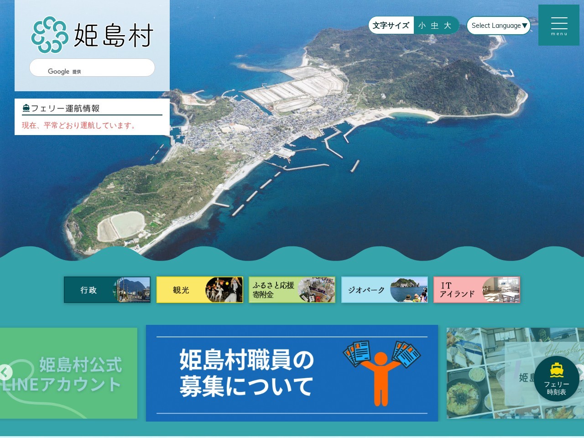Click the 姫島村 village logo

point(91,34)
